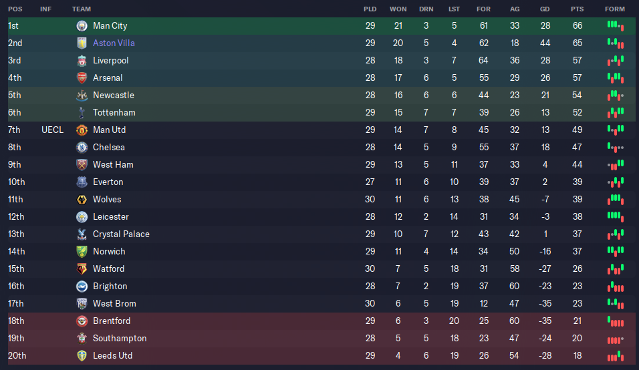Click the UECL info tag for Man Utd
Screen dimensions: 639x370
[53, 130]
